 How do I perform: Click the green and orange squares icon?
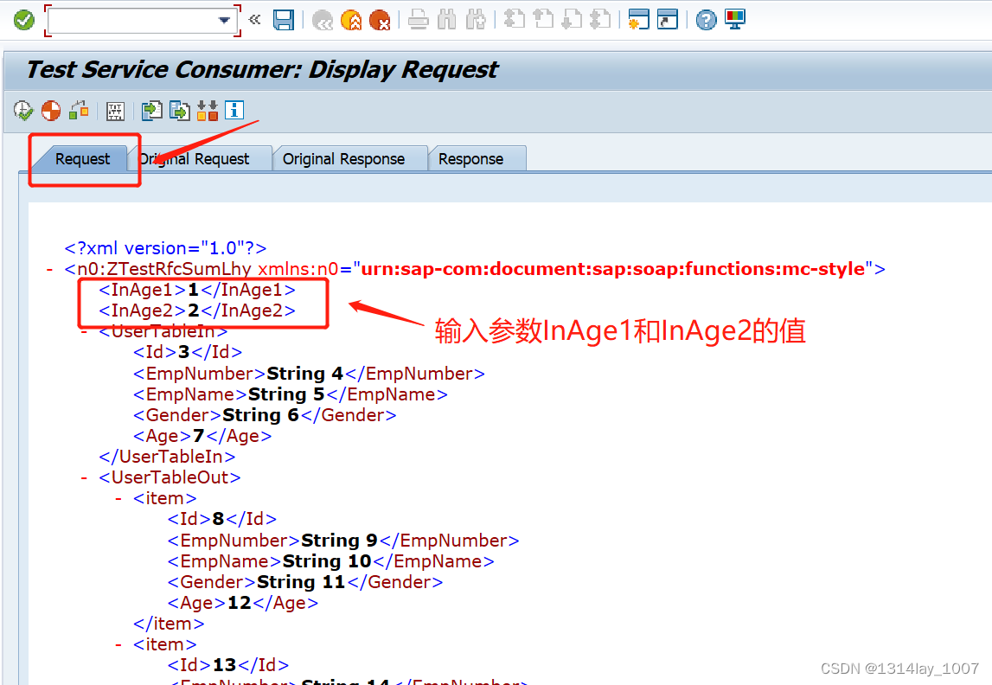(79, 110)
